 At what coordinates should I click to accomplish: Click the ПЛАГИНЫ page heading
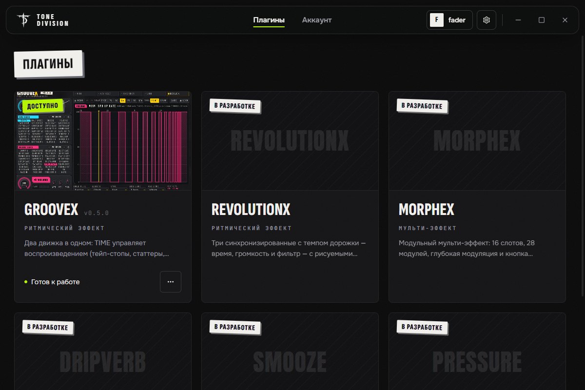tap(48, 64)
